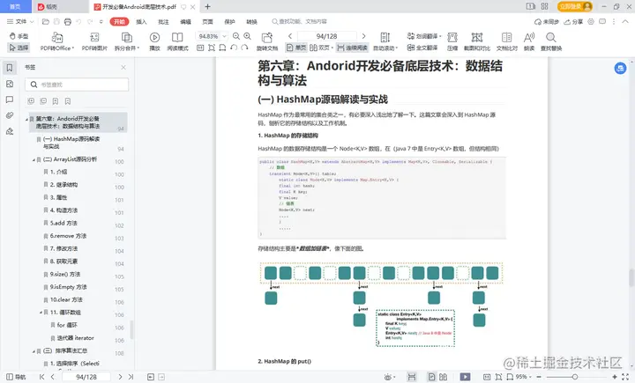Open the 文件 file menu
The image size is (635, 383).
click(20, 21)
